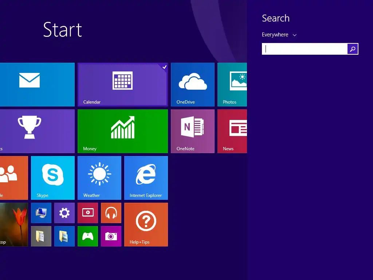Open the blue pictures folder small tile
Image resolution: width=373 pixels, height=280 pixels.
(64, 236)
